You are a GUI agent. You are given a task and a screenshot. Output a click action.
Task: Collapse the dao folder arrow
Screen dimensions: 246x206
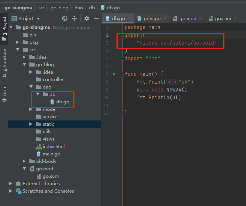31,87
